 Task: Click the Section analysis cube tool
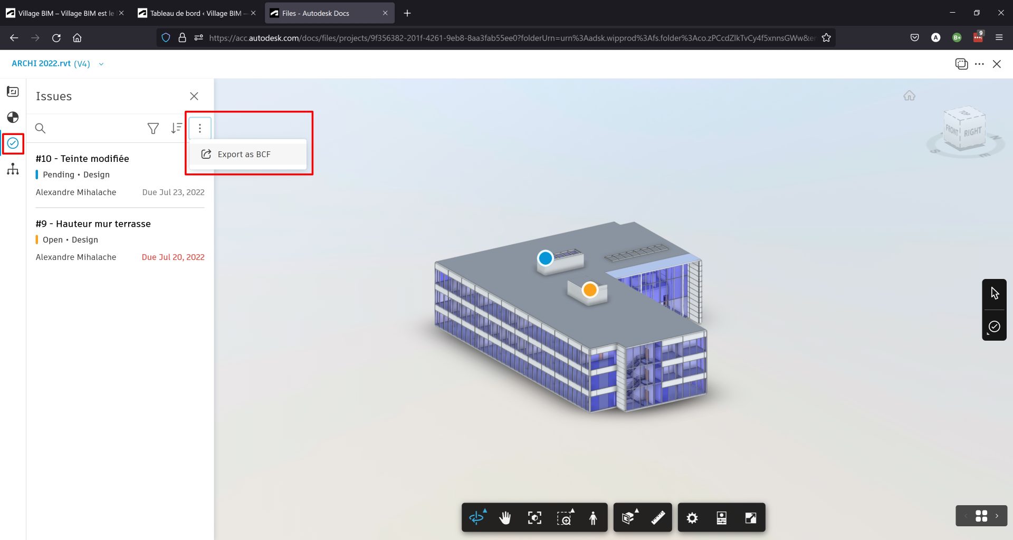click(628, 518)
